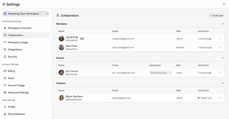
Task: Navigate to Billing settings
Action: click(26, 71)
